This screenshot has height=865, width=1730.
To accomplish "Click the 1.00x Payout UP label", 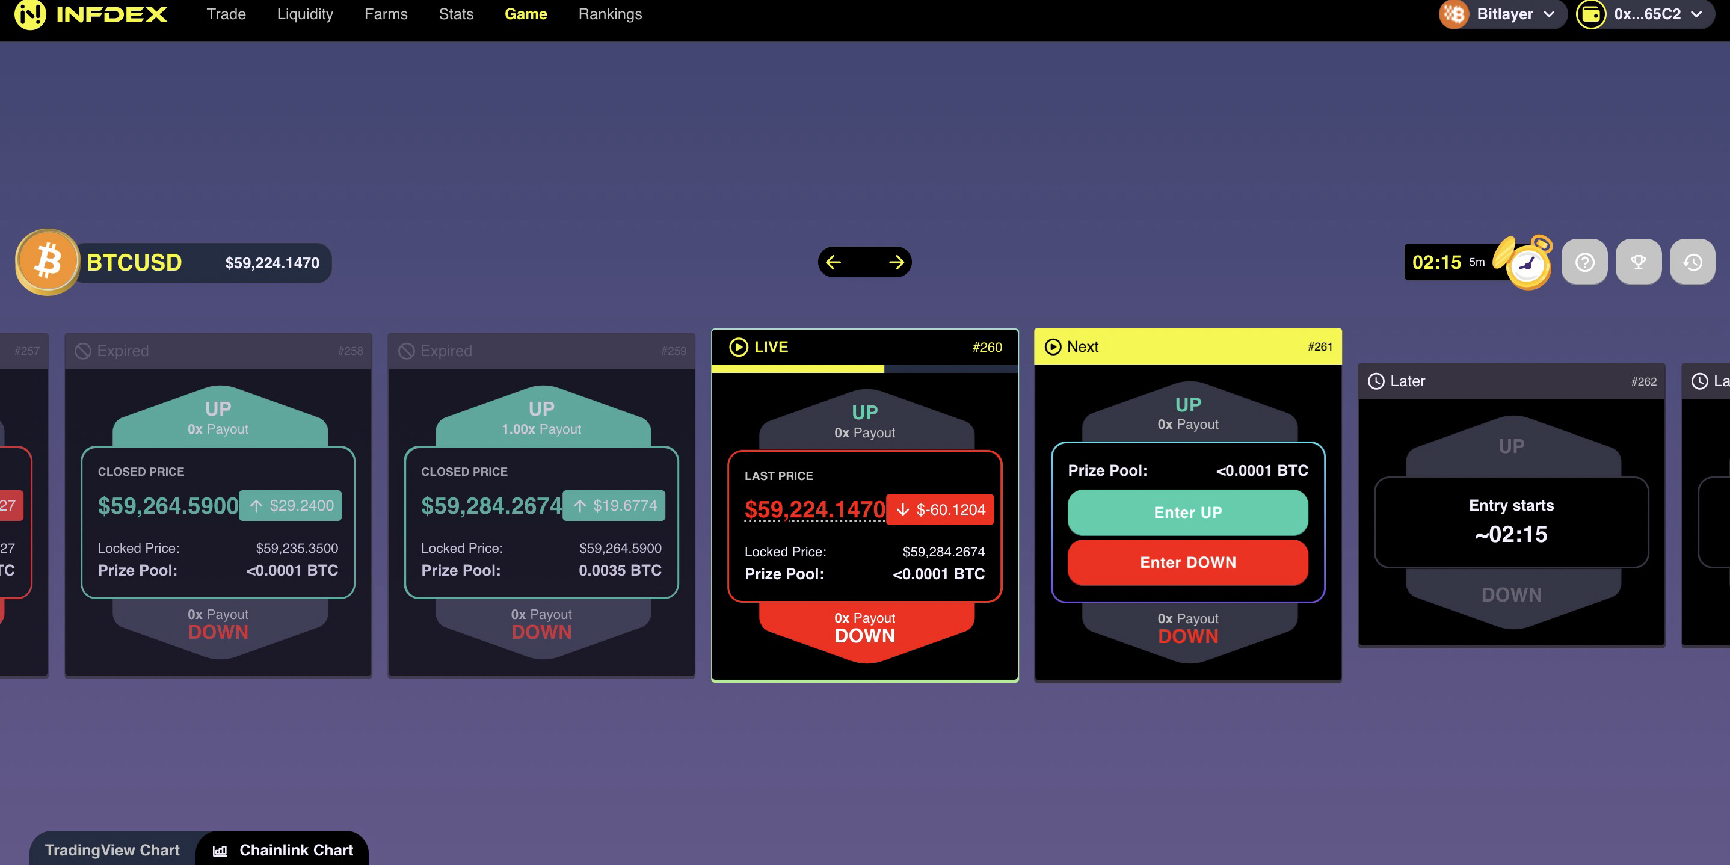I will 541,429.
